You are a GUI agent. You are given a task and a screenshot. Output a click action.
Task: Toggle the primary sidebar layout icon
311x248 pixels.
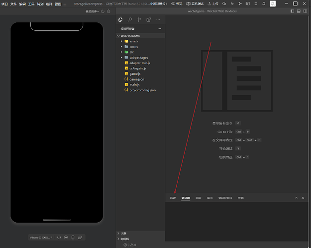[x=292, y=11]
